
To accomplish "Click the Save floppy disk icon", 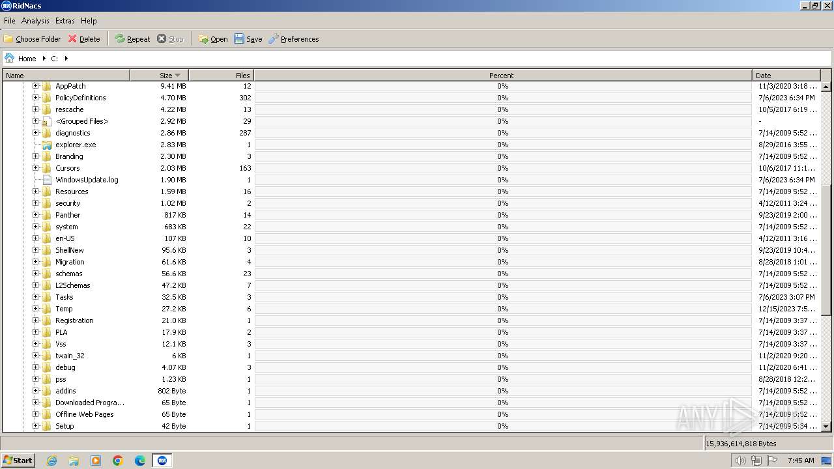I will [x=239, y=39].
